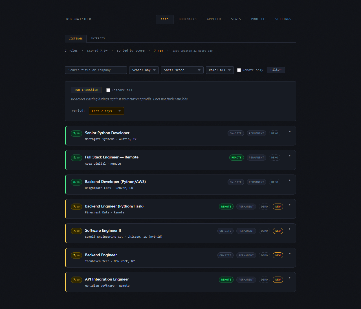This screenshot has height=309, width=361.
Task: Click the NEW badge on Backend Engineer (Python/Flask)
Action: point(278,206)
